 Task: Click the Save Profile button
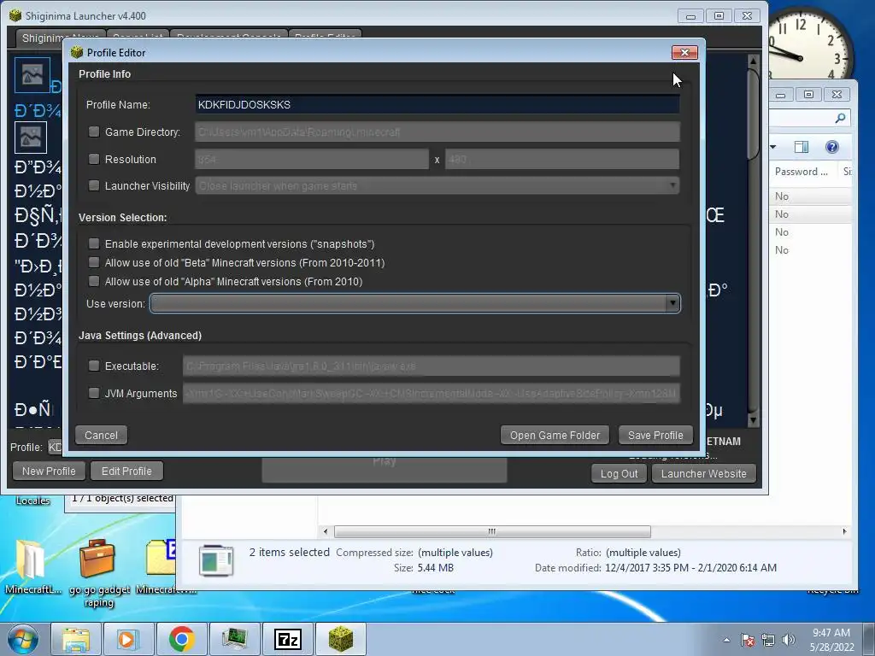[655, 435]
